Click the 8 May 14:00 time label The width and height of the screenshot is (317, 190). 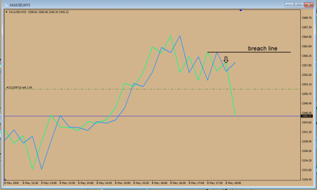coord(86,183)
